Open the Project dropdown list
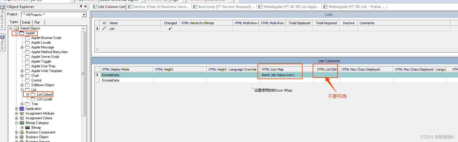 [84, 15]
